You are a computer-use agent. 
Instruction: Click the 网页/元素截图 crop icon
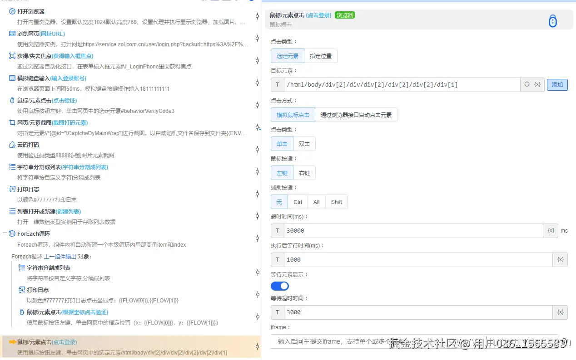click(x=12, y=122)
